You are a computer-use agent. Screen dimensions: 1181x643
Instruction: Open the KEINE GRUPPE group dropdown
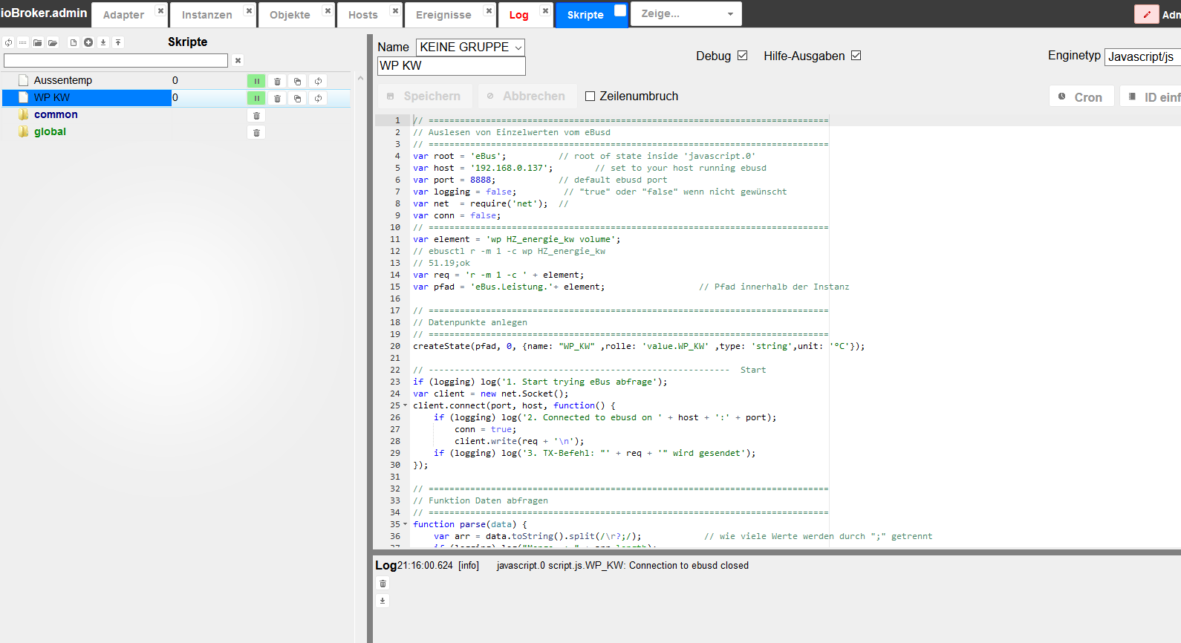pyautogui.click(x=470, y=47)
